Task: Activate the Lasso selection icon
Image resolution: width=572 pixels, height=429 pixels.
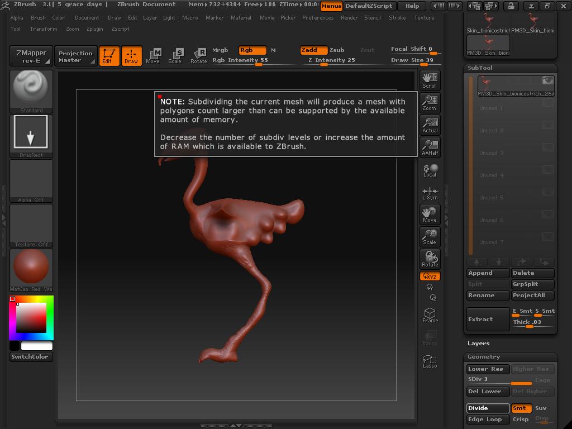Action: [x=430, y=361]
